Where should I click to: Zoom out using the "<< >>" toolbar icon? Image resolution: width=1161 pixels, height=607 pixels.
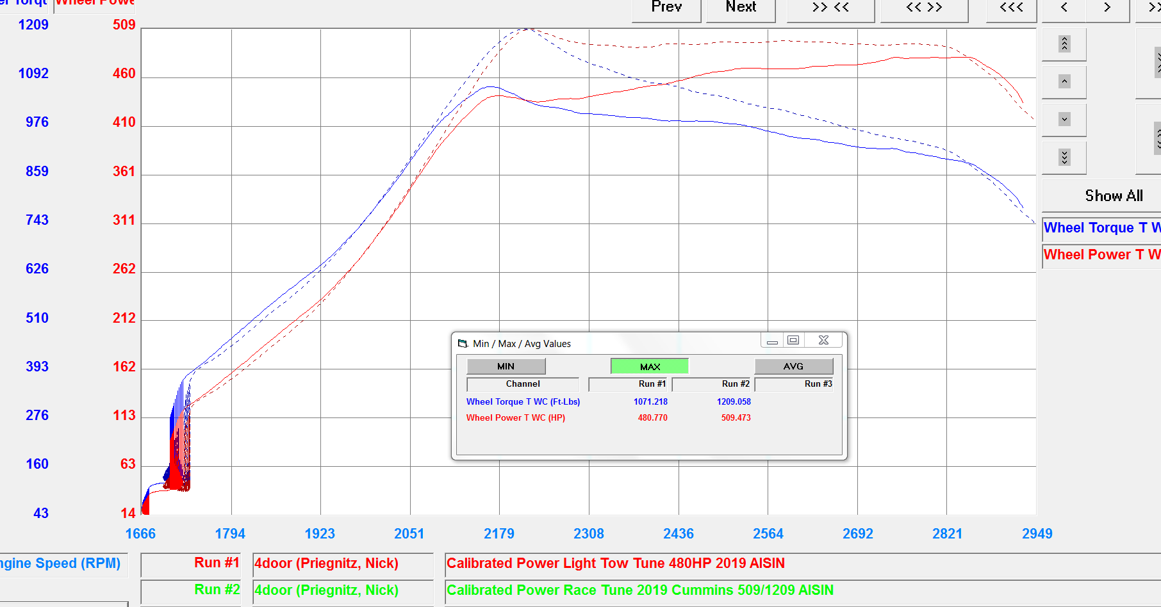click(x=924, y=8)
